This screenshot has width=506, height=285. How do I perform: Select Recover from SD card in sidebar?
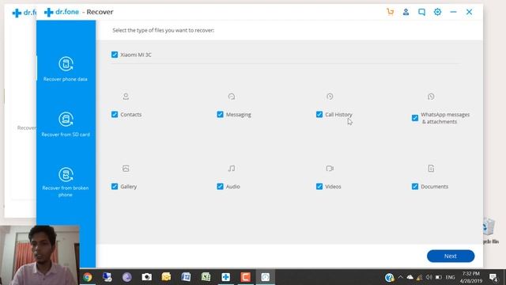pyautogui.click(x=66, y=124)
